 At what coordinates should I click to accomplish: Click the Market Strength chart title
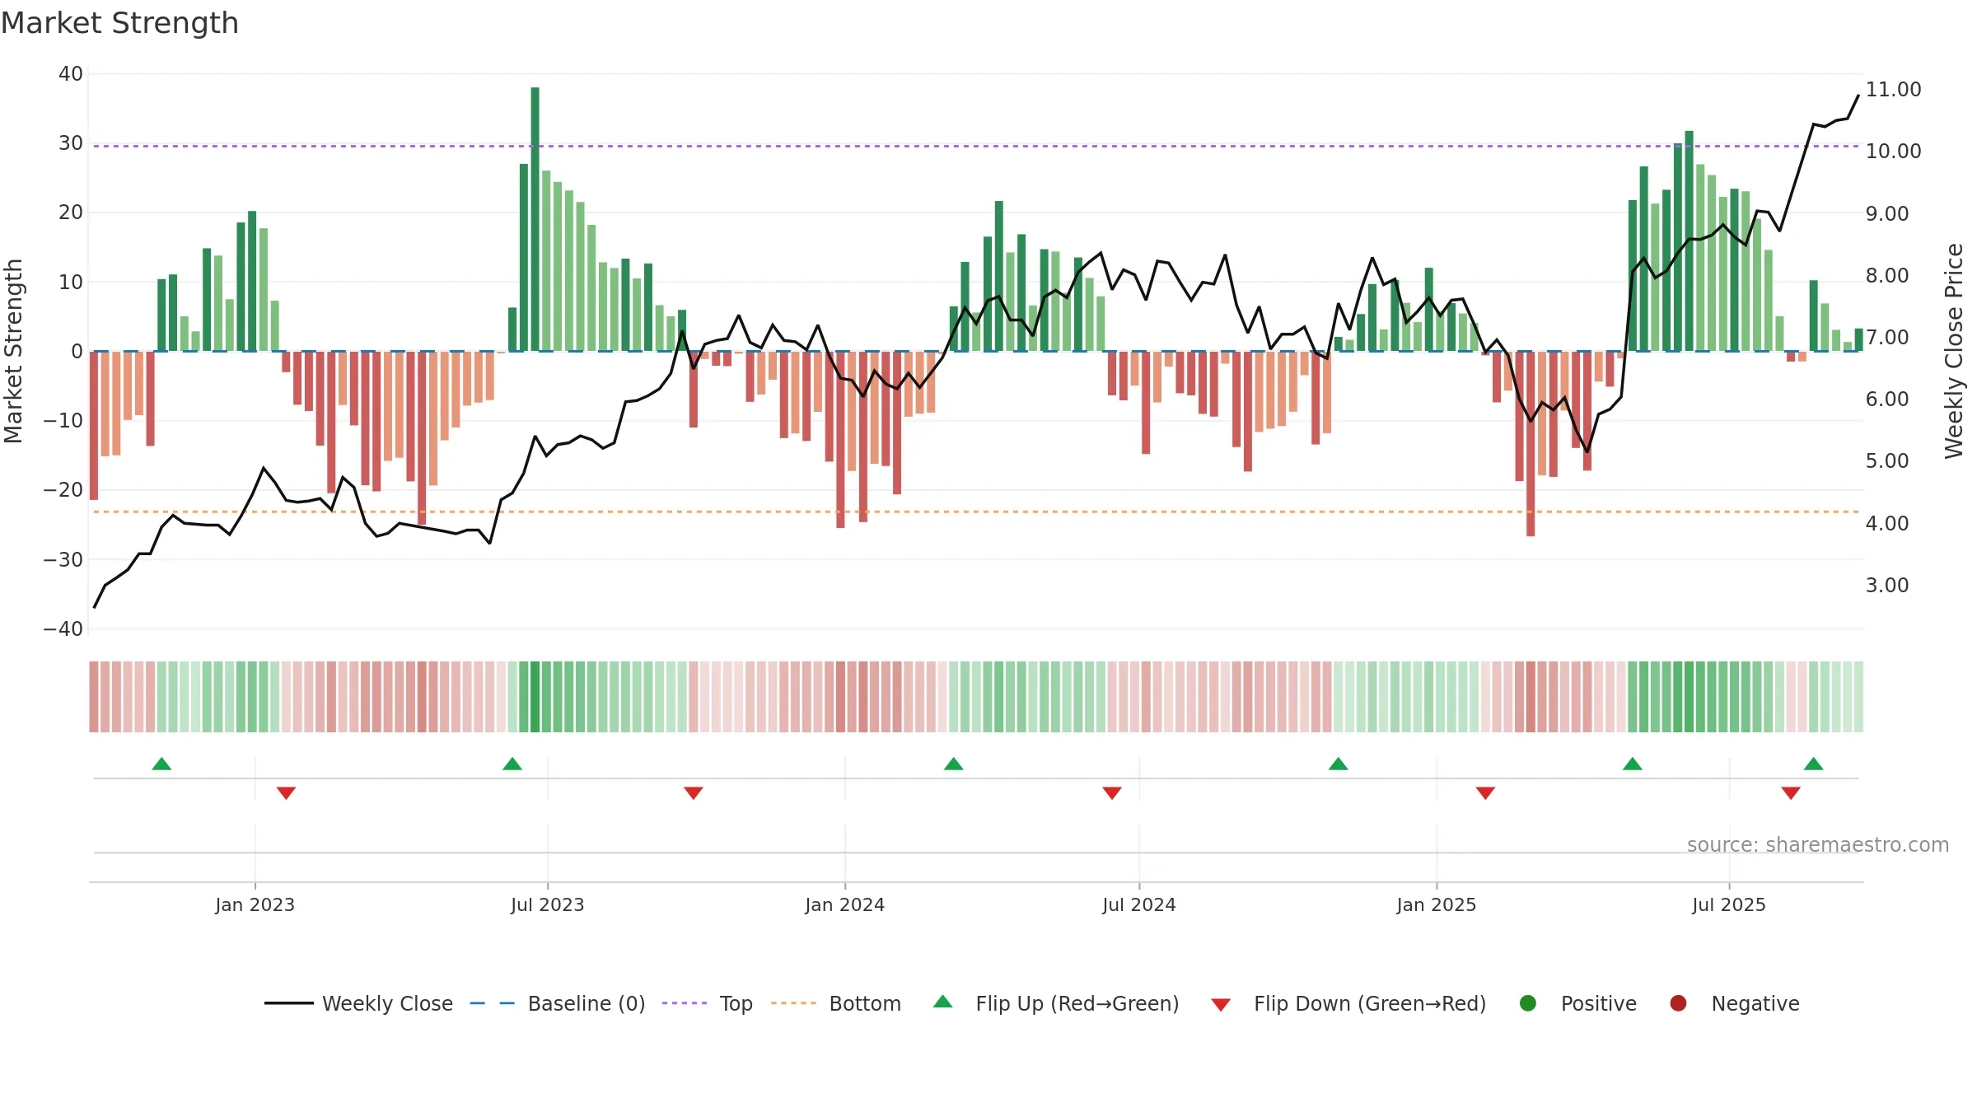[119, 23]
